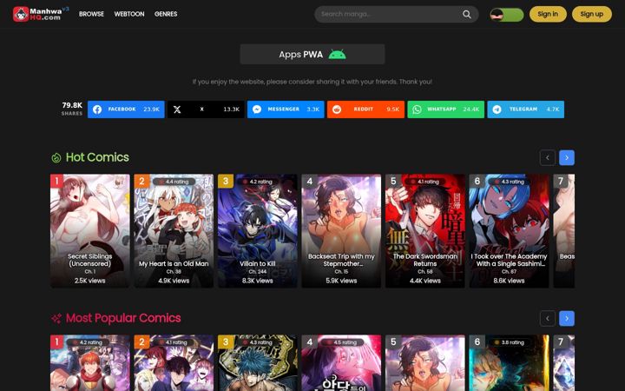Open the BROWSE menu
This screenshot has width=625, height=391.
91,14
